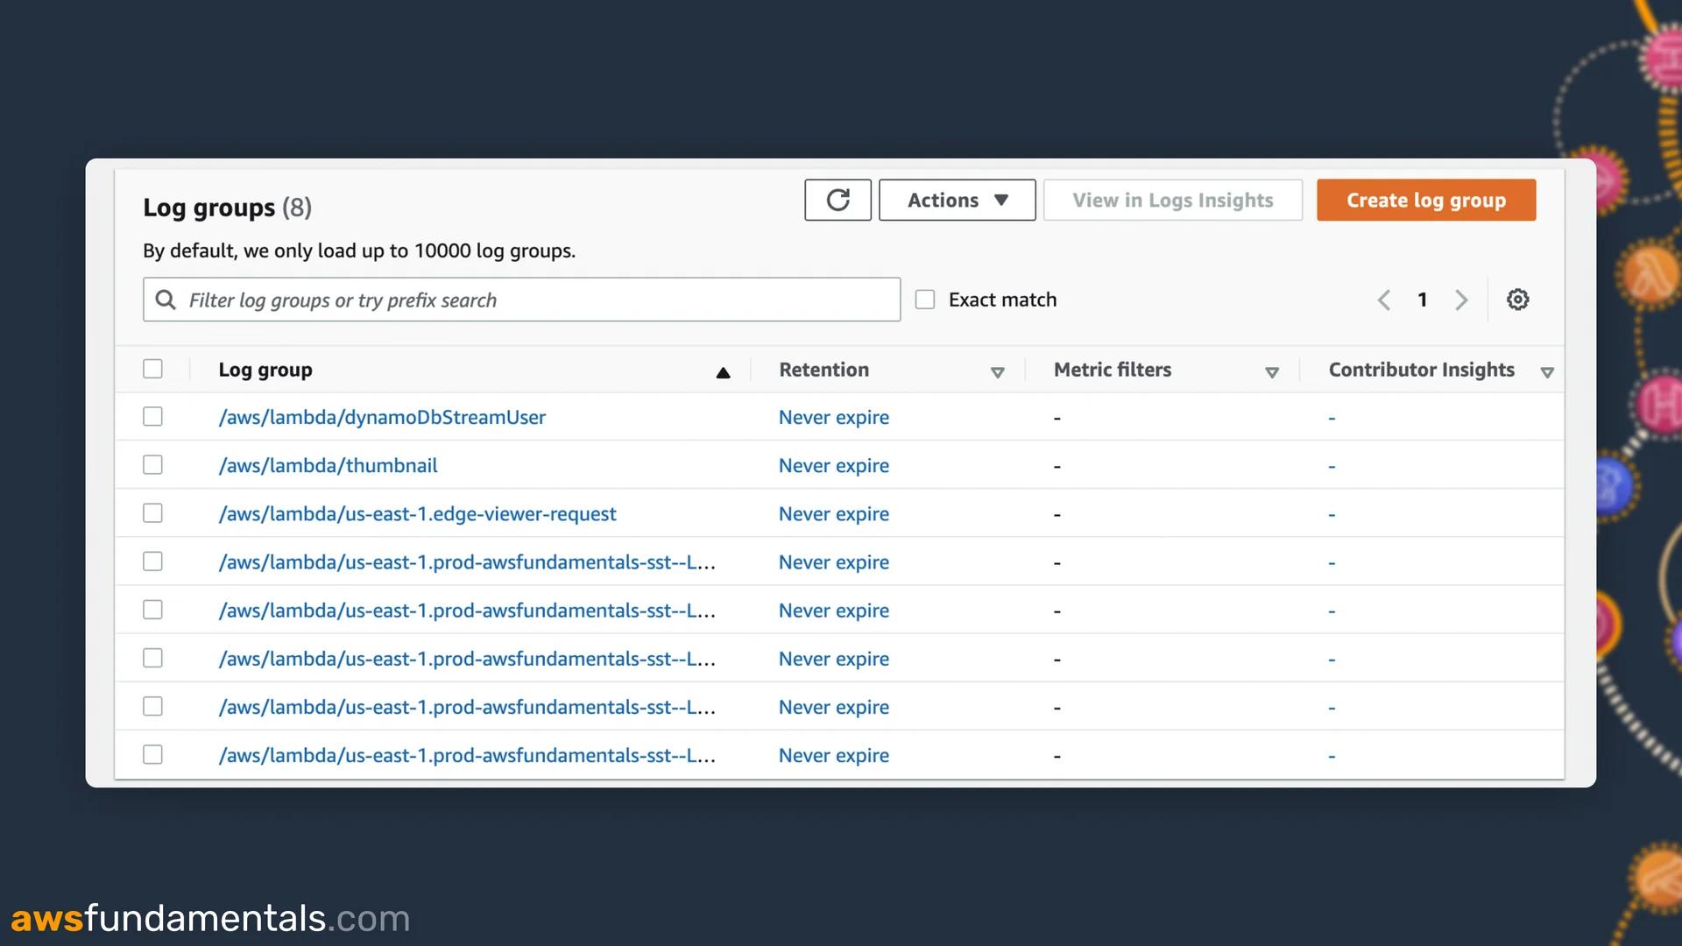Click the search magnifier in filter box
Screen dimensions: 1682x946
pos(166,300)
